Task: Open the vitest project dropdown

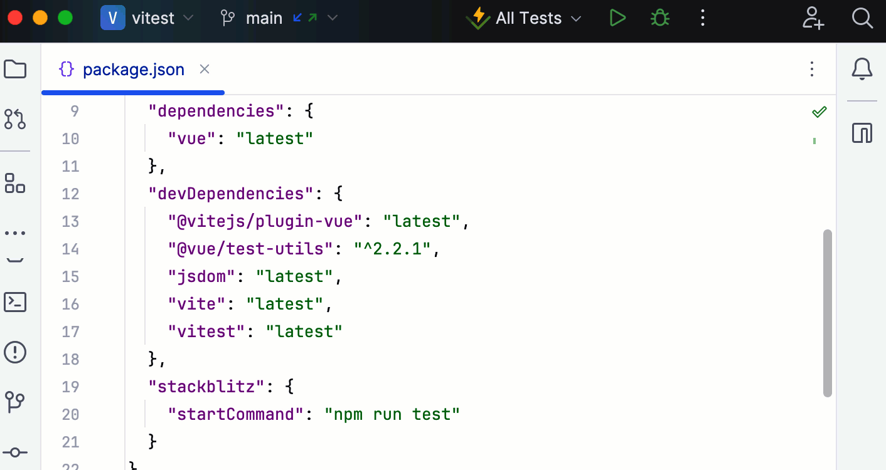Action: [188, 18]
